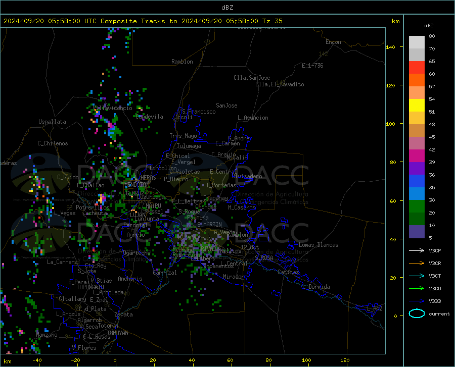455x367 pixels.
Task: Click the blue VBBB arrow legend icon
Action: pos(417,301)
